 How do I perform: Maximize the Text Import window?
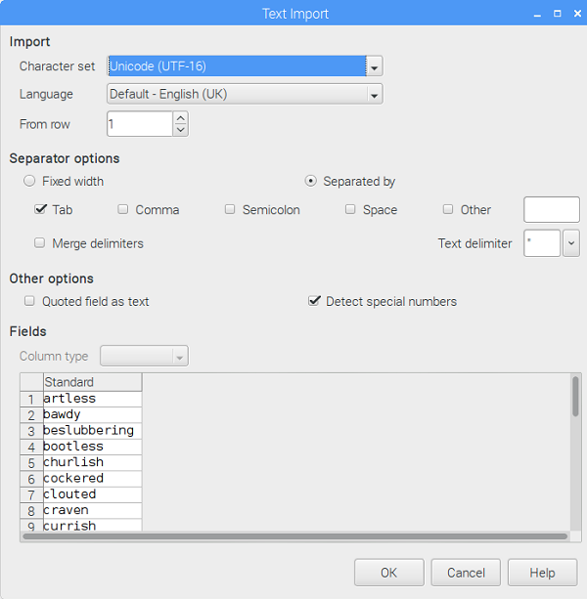[558, 14]
